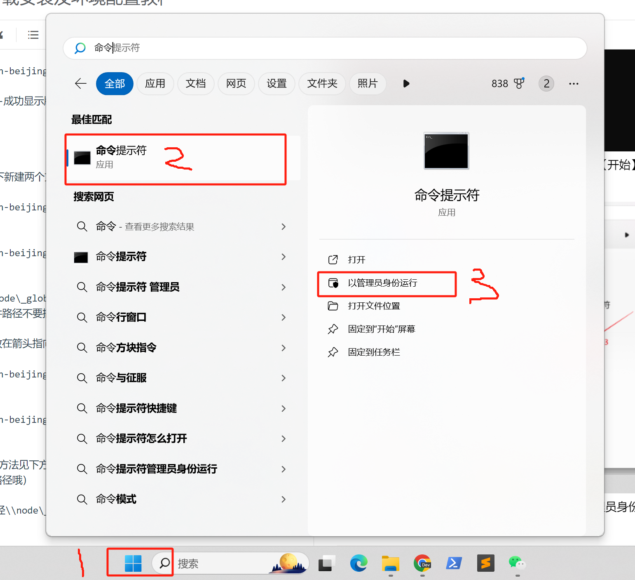Image resolution: width=635 pixels, height=580 pixels.
Task: Select the 全部 filter tab
Action: point(115,84)
